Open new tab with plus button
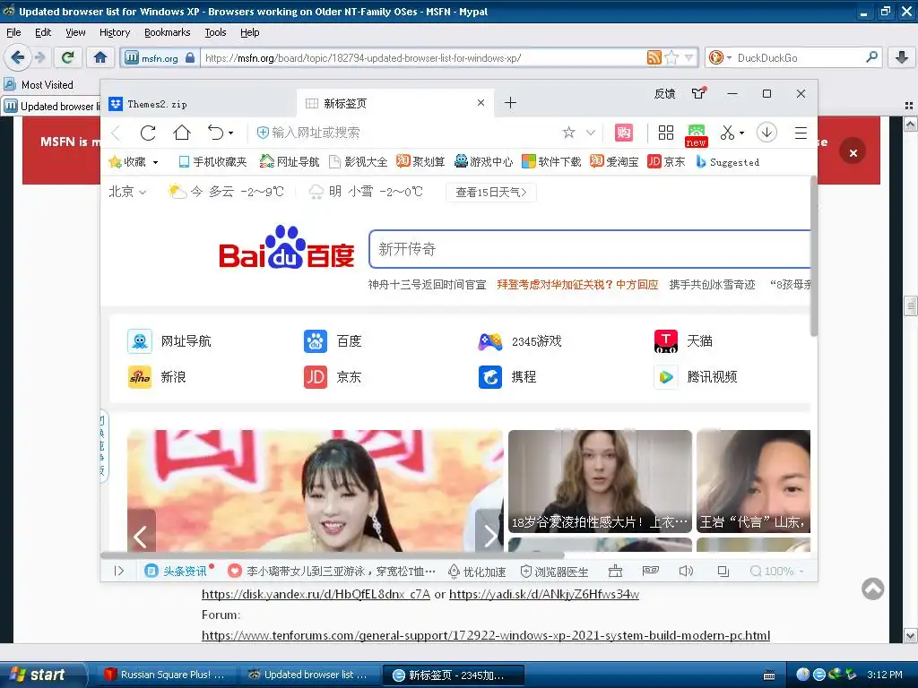Image resolution: width=918 pixels, height=688 pixels. tap(510, 103)
